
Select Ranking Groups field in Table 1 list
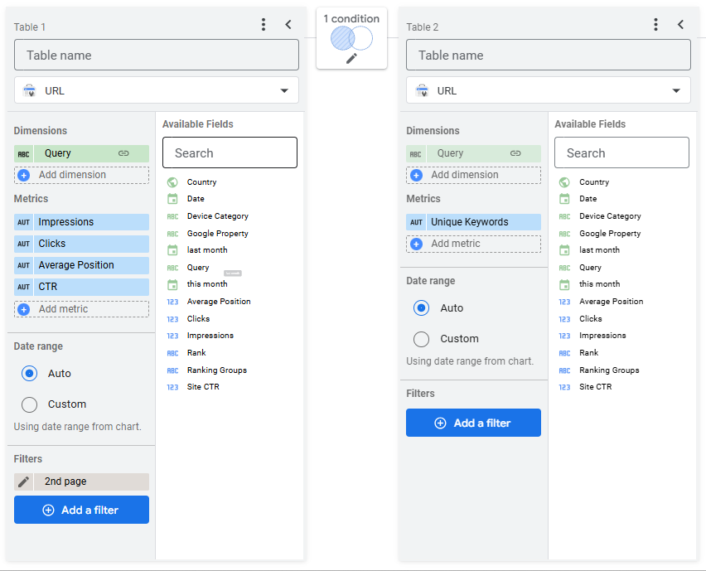pos(216,370)
